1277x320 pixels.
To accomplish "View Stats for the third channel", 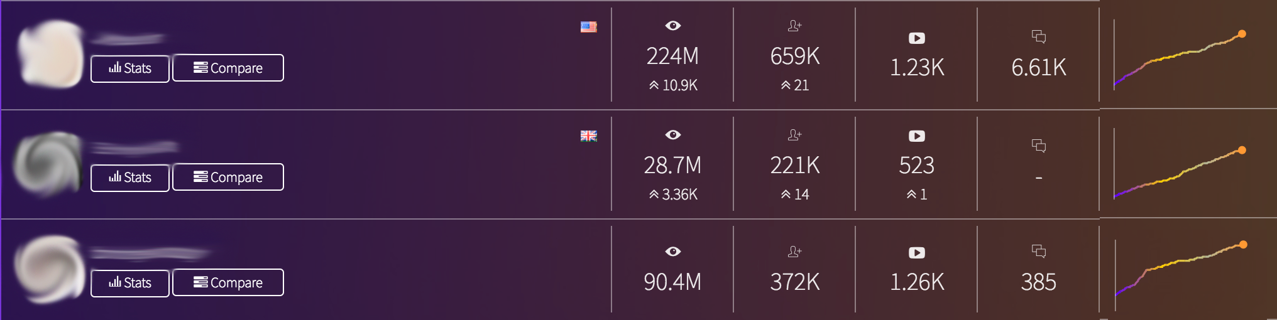I will pos(130,283).
